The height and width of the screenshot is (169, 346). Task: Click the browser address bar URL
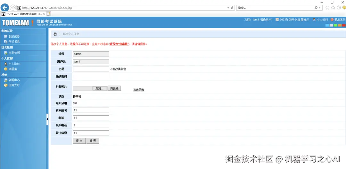[x=47, y=8]
